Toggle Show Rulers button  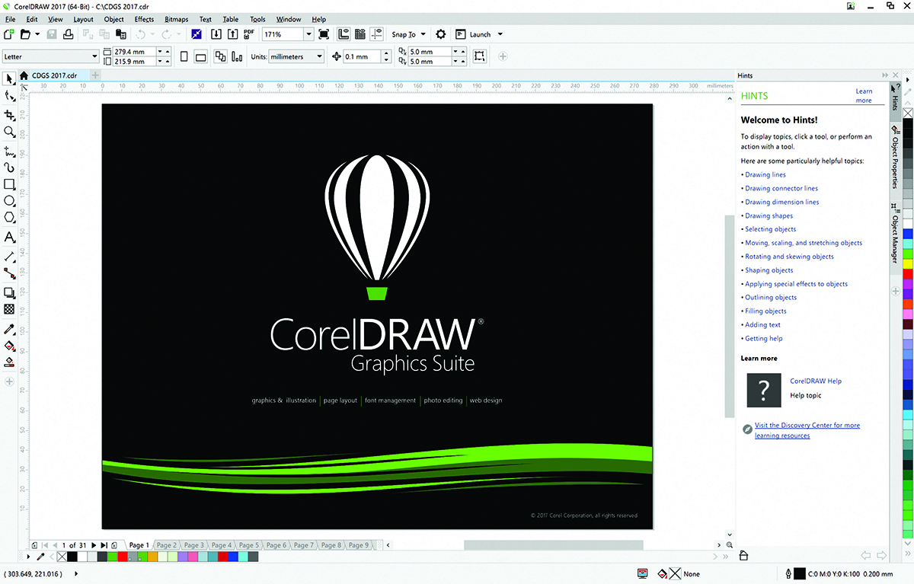pos(343,34)
